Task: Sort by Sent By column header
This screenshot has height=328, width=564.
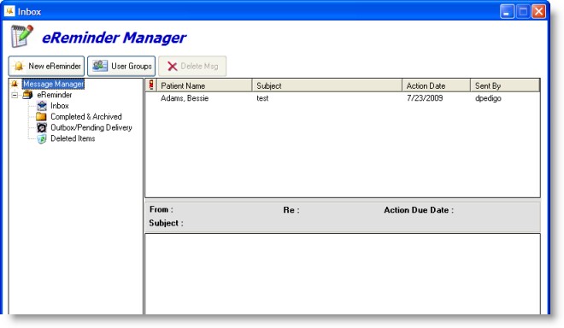Action: coord(505,85)
